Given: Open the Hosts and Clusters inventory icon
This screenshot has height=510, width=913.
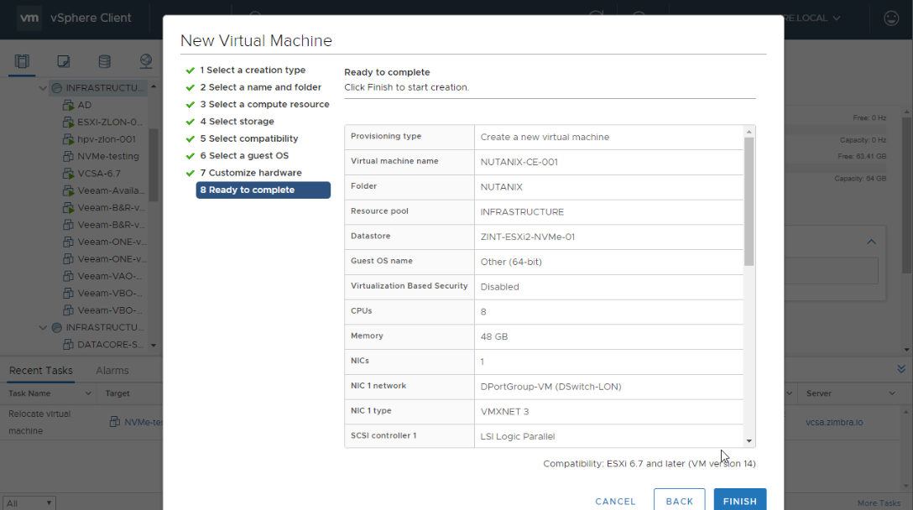Looking at the screenshot, I should pos(22,61).
